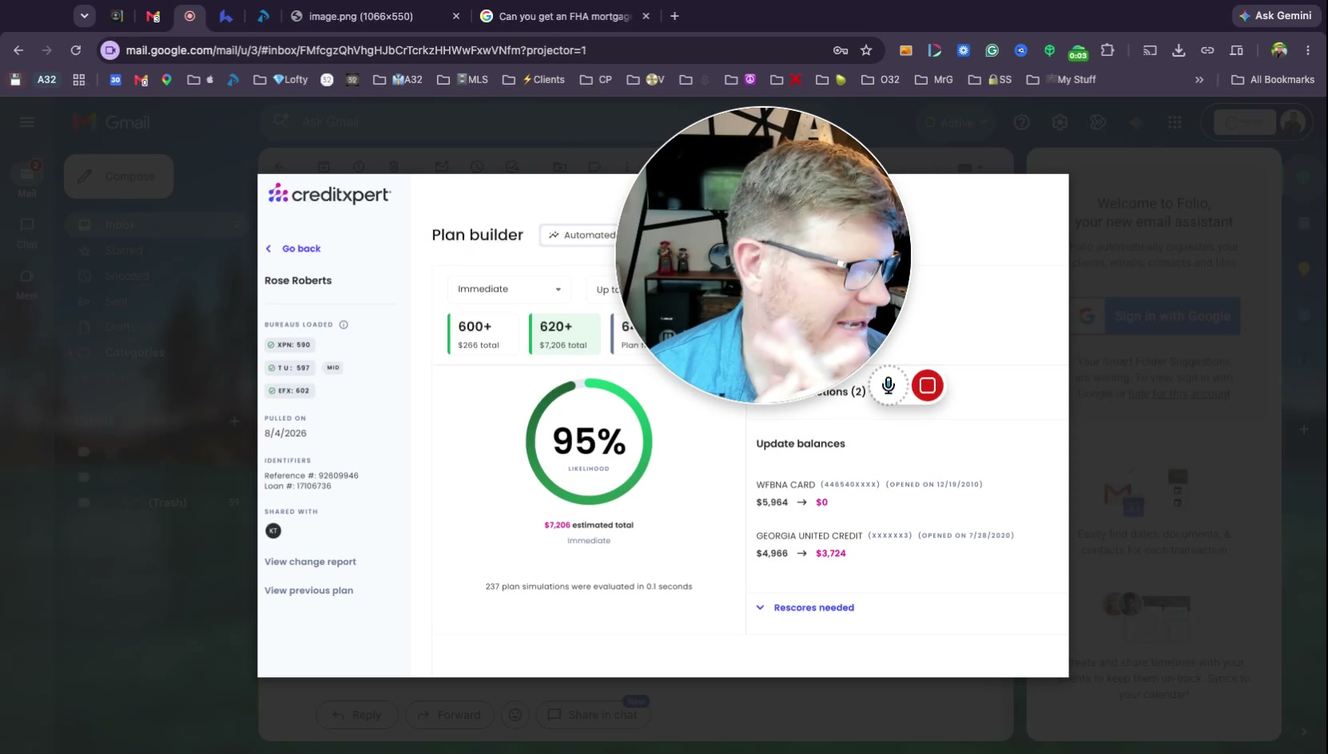Open the Chrome three-dot menu
The height and width of the screenshot is (754, 1328).
click(x=1308, y=50)
